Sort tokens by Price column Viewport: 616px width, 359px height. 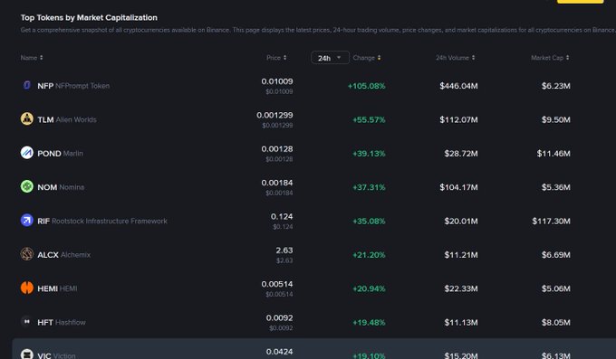(x=276, y=58)
